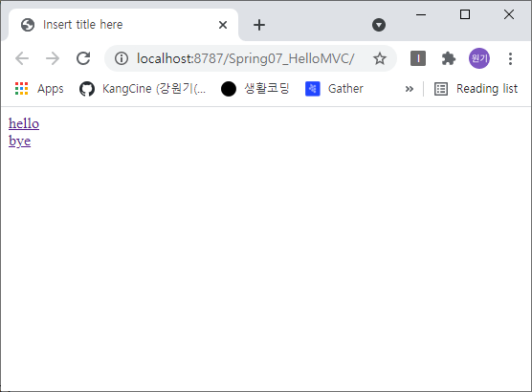This screenshot has width=532, height=392.
Task: Minimize the Chrome window
Action: (421, 14)
